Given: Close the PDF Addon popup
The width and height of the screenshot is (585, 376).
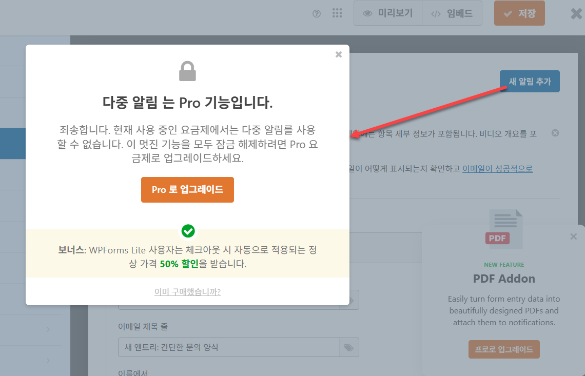Looking at the screenshot, I should 573,236.
